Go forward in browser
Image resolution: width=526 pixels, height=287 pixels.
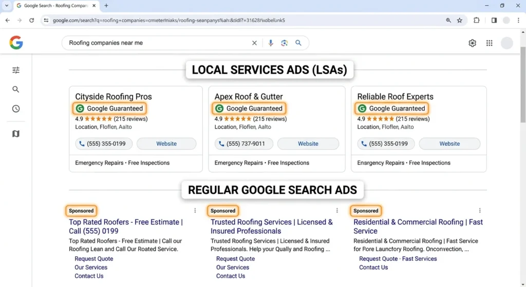pyautogui.click(x=20, y=20)
